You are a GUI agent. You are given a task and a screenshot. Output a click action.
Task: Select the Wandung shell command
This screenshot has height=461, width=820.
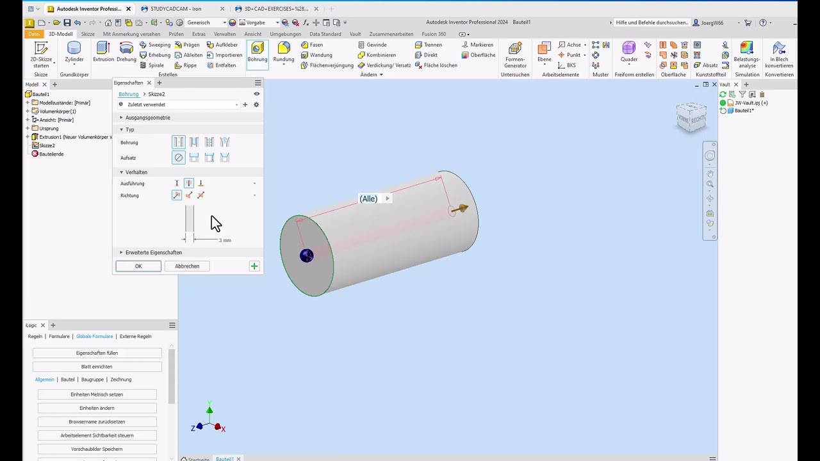click(x=316, y=55)
